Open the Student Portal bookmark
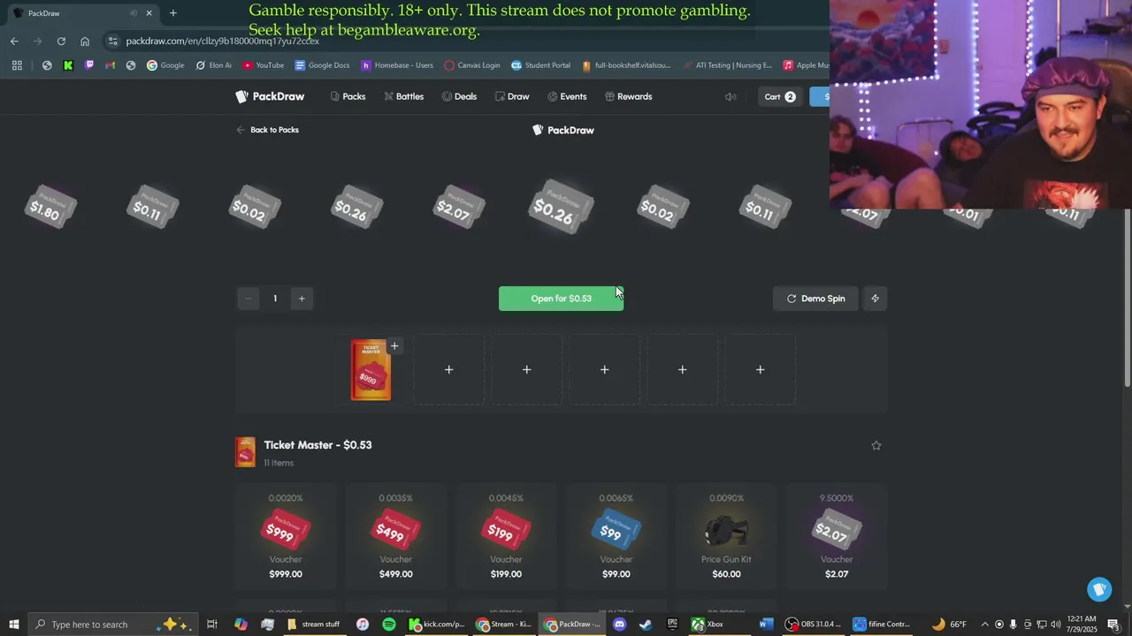Screen dimensions: 1132x636 [x=540, y=65]
